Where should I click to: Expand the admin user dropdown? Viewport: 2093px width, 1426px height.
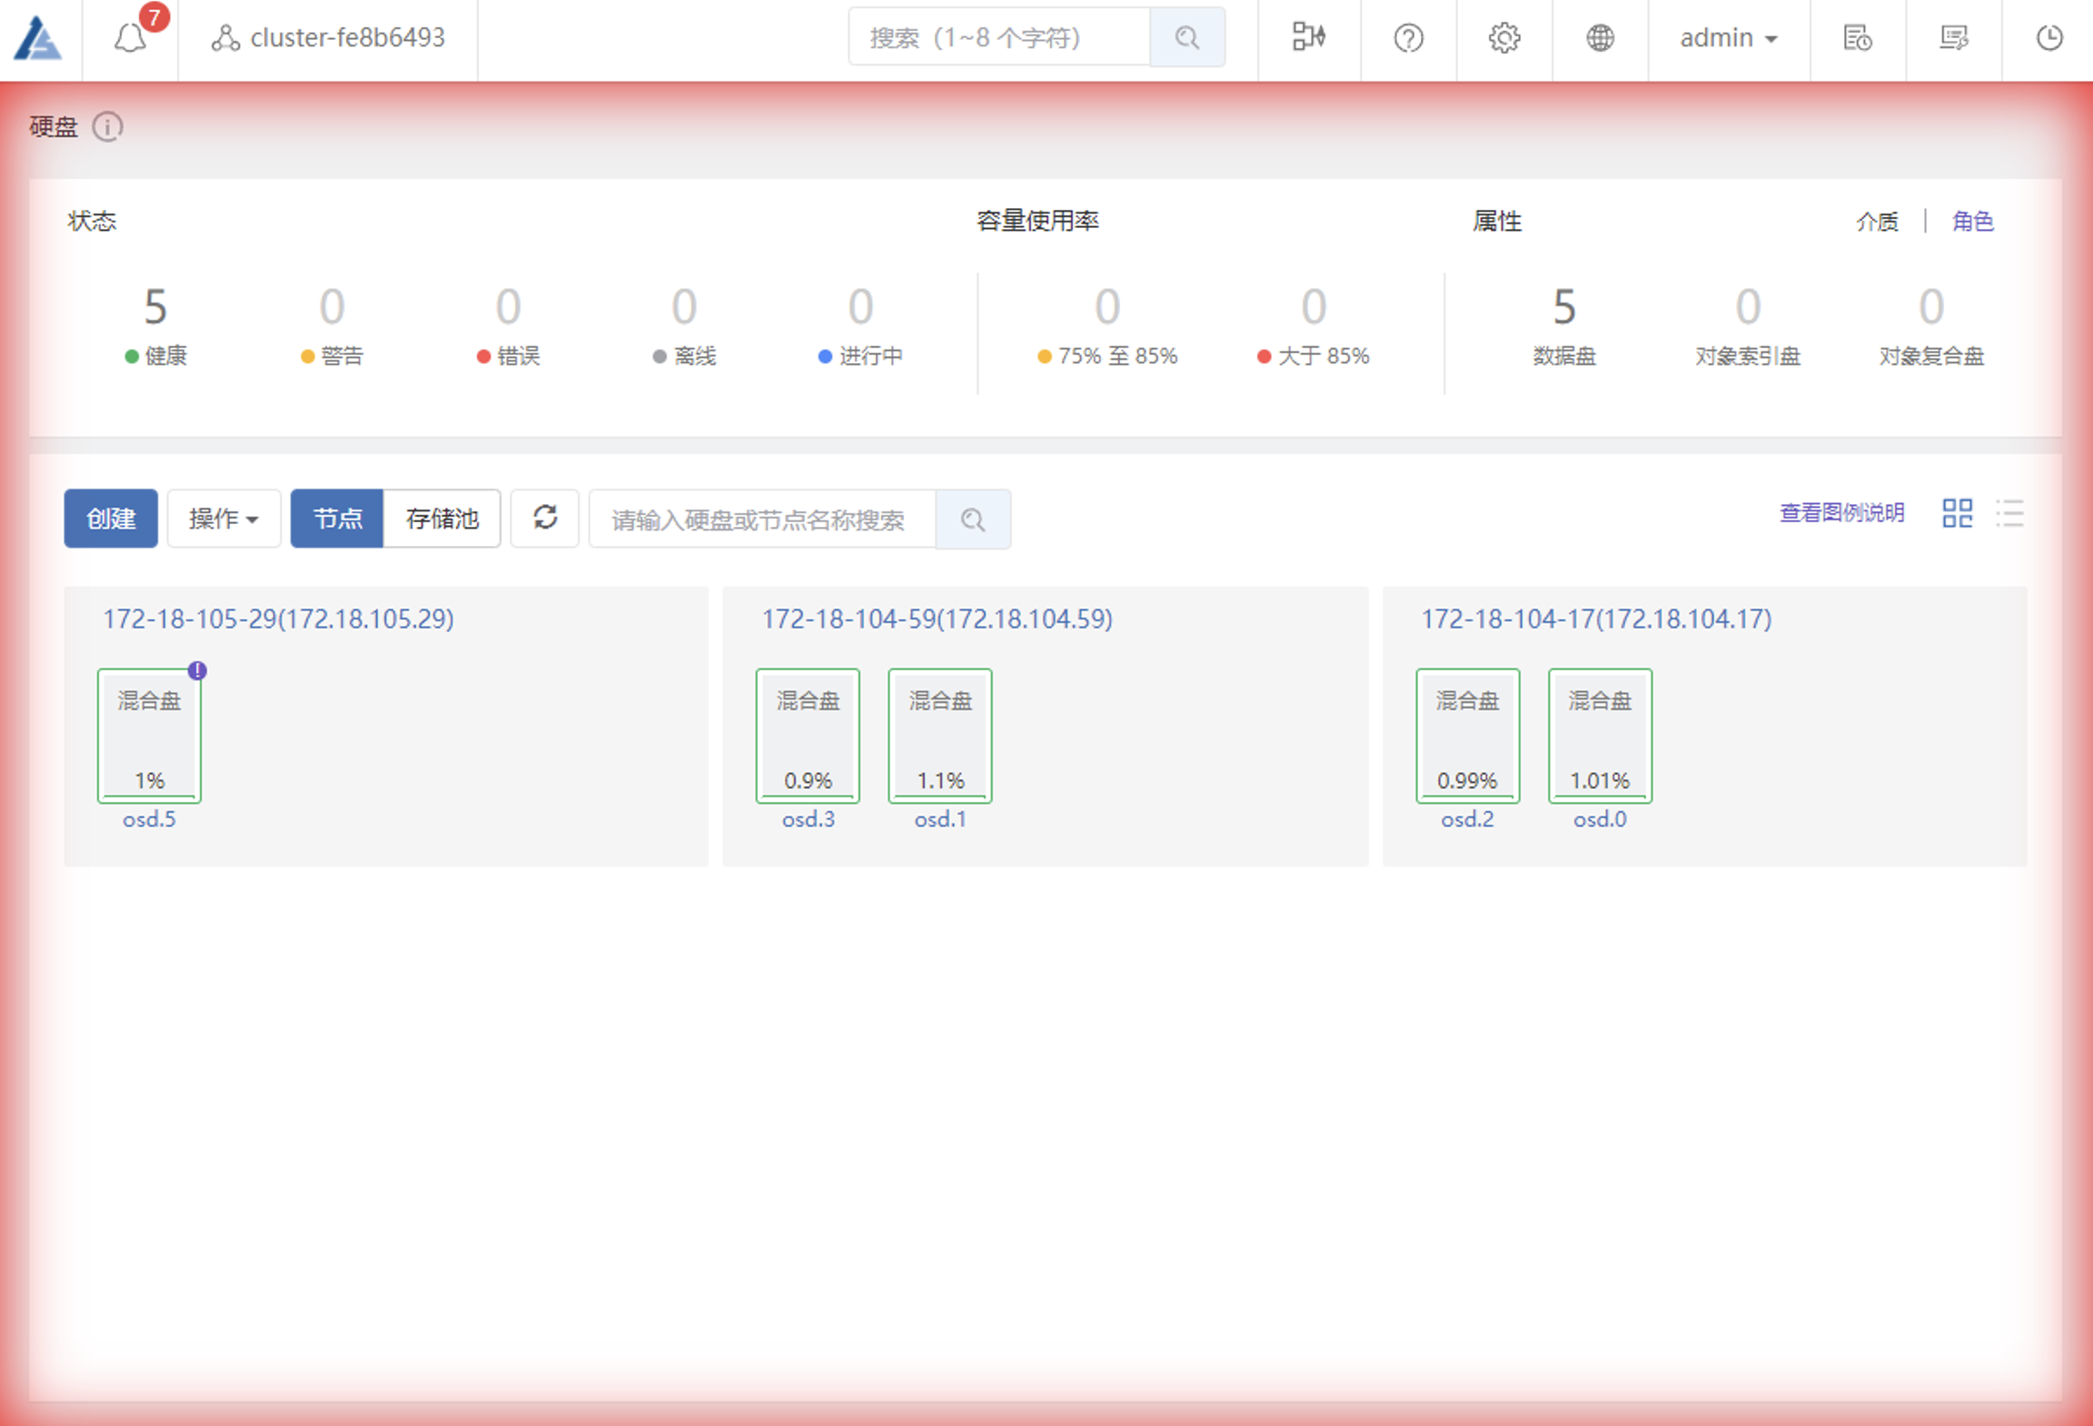coord(1728,38)
